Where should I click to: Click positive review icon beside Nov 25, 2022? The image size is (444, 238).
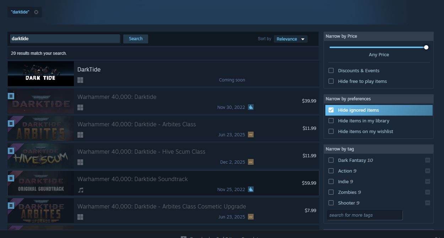point(251,189)
